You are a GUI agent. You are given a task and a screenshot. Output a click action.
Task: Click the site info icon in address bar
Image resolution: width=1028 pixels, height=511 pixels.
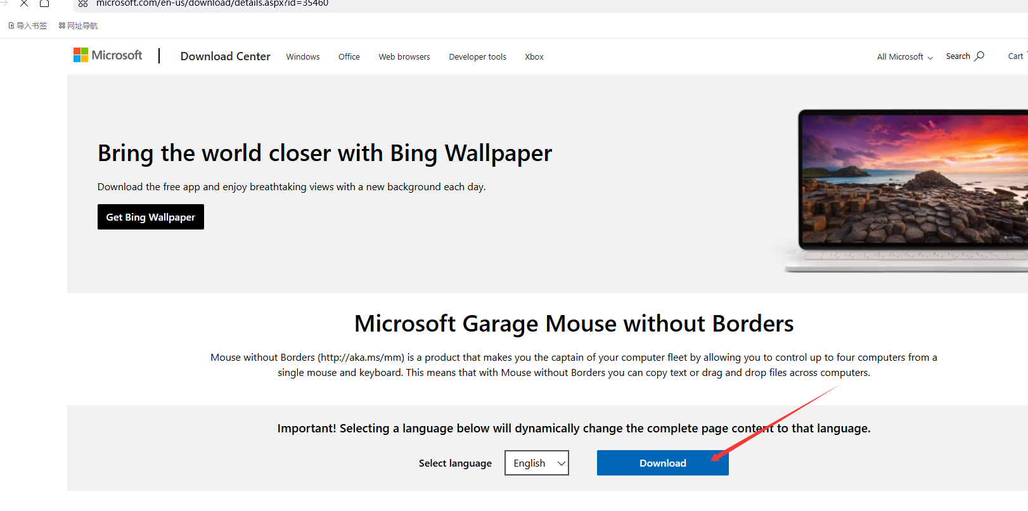83,3
